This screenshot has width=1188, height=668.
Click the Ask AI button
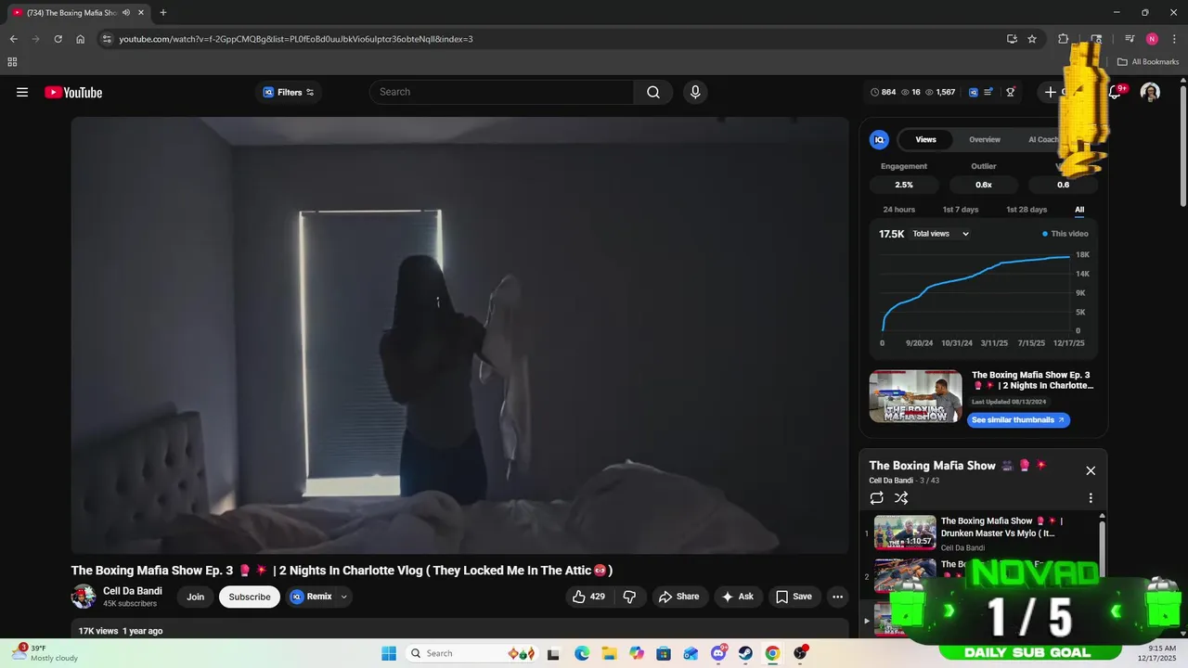(x=738, y=597)
